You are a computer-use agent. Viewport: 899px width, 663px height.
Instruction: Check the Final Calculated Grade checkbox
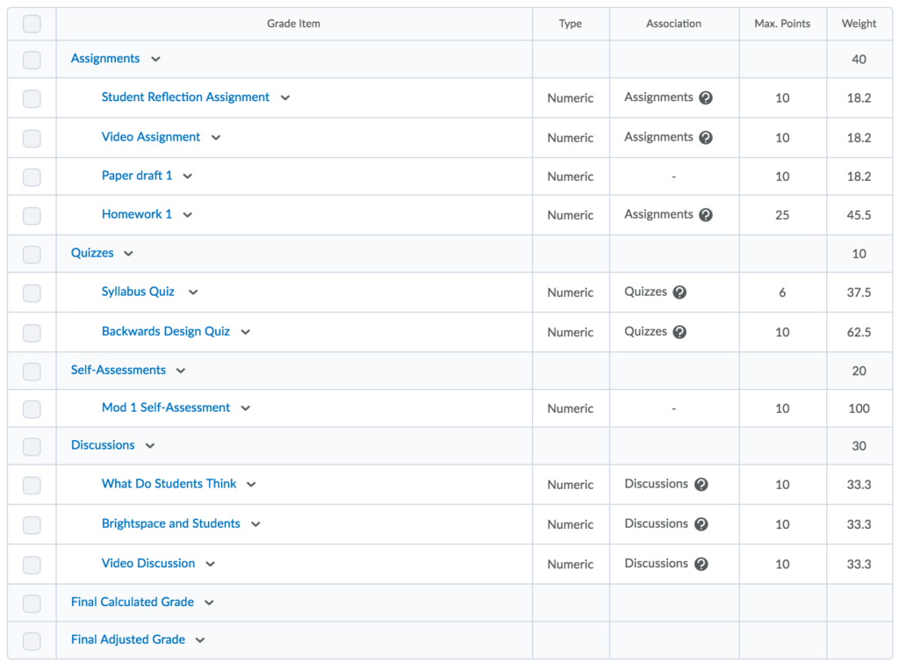coord(32,603)
